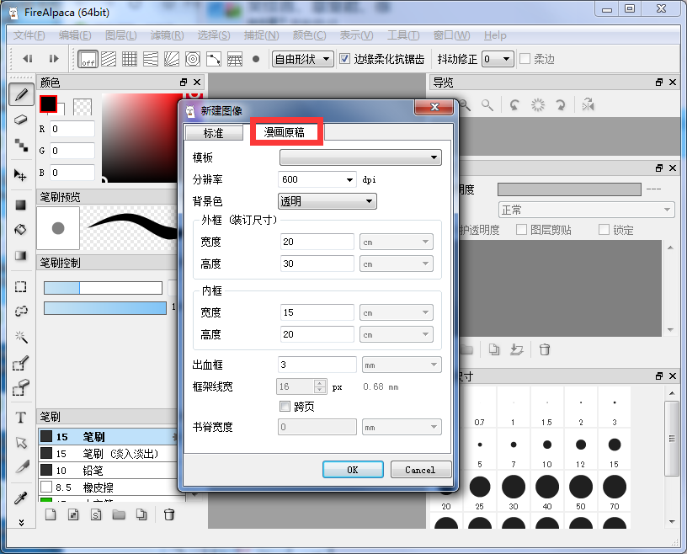Expand the 背景色 dropdown
Image resolution: width=687 pixels, height=554 pixels.
tap(328, 201)
